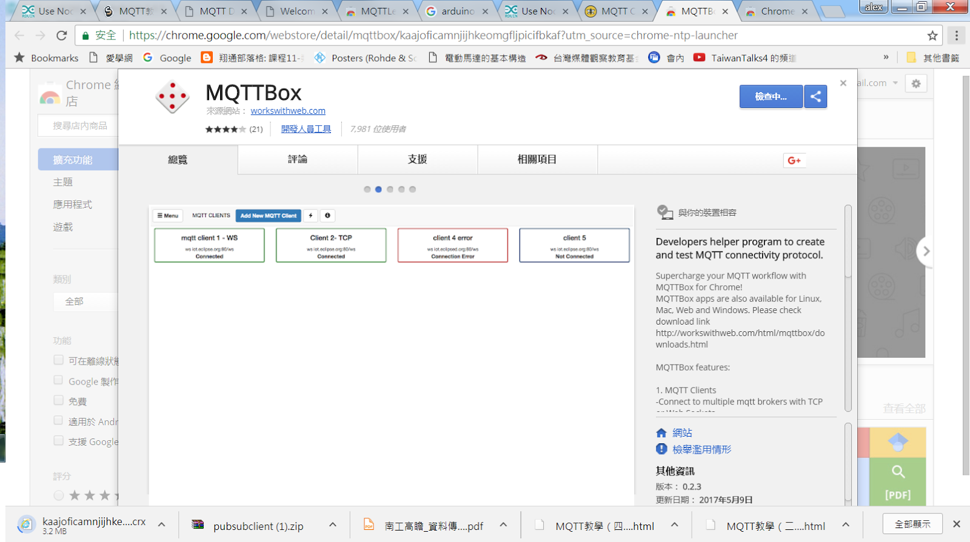This screenshot has width=970, height=542.
Task: Switch to the 支援 tab
Action: (418, 160)
